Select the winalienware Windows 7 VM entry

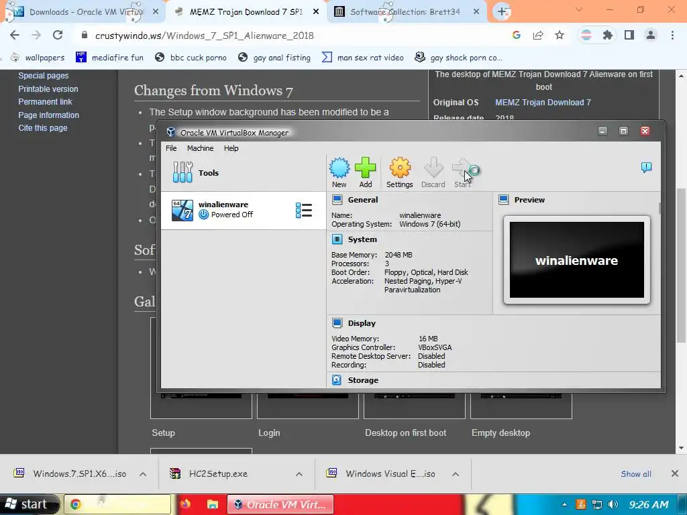tap(243, 210)
